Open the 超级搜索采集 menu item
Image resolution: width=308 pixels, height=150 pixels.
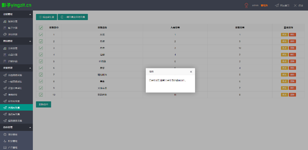pyautogui.click(x=16, y=121)
